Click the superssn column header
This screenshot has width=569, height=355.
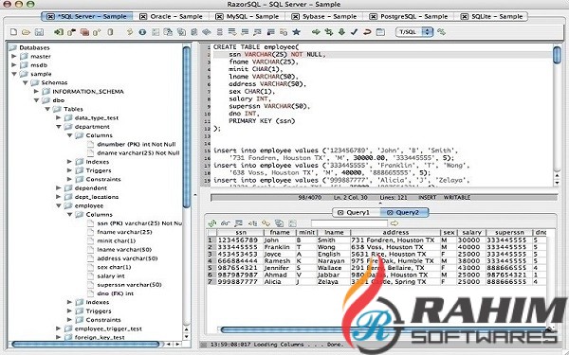tap(509, 233)
